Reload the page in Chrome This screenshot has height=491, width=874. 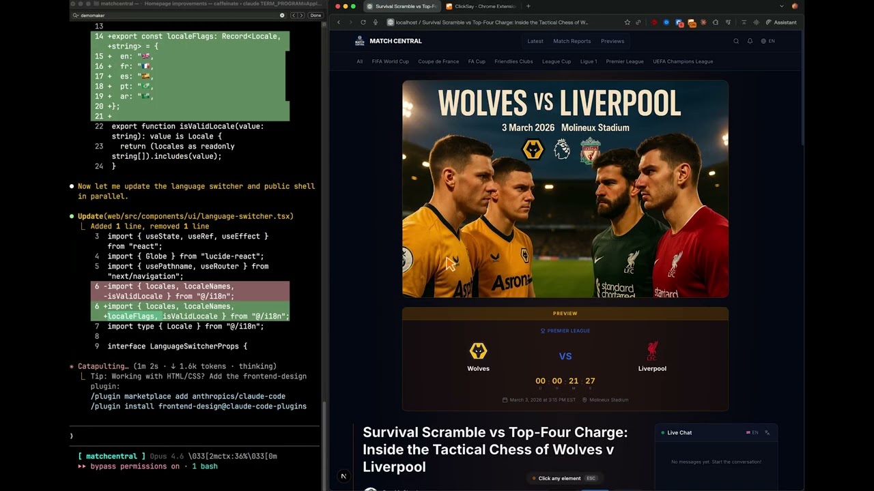[x=363, y=23]
